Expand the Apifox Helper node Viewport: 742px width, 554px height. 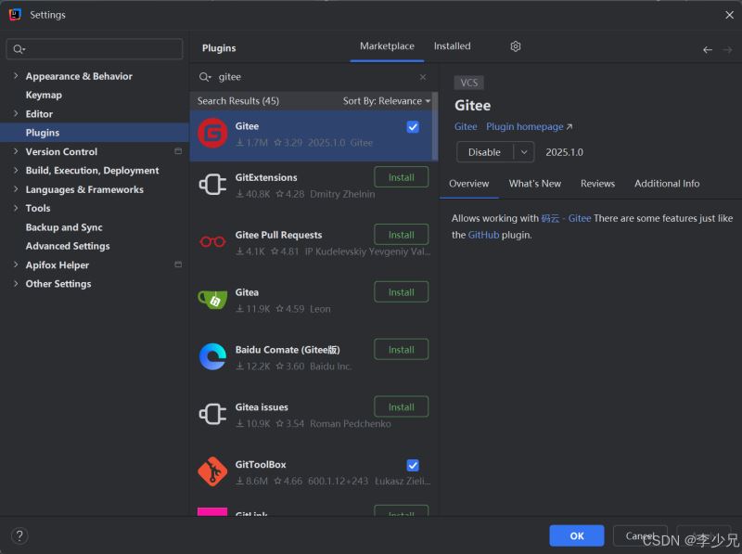(16, 264)
